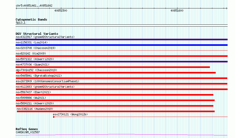Screen dimensions: 235x138
Task: Select the nsv3382116 (Audano2019) label
Action: point(35,109)
